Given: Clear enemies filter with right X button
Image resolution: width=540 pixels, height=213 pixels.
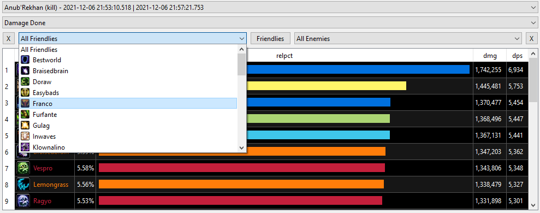Looking at the screenshot, I should point(532,39).
